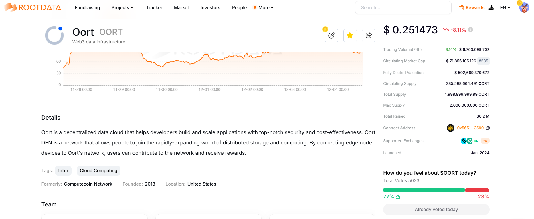Screen dimensions: 534x219
Task: Open the Rewards gift icon
Action: 461,8
